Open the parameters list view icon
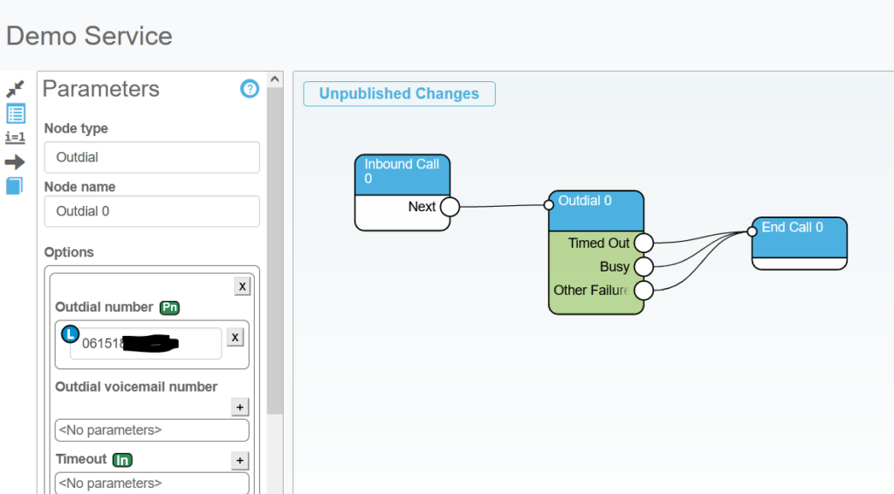The width and height of the screenshot is (894, 494). click(x=16, y=113)
